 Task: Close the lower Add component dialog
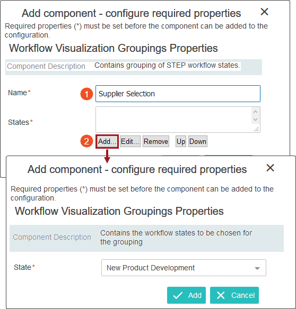tap(270, 168)
